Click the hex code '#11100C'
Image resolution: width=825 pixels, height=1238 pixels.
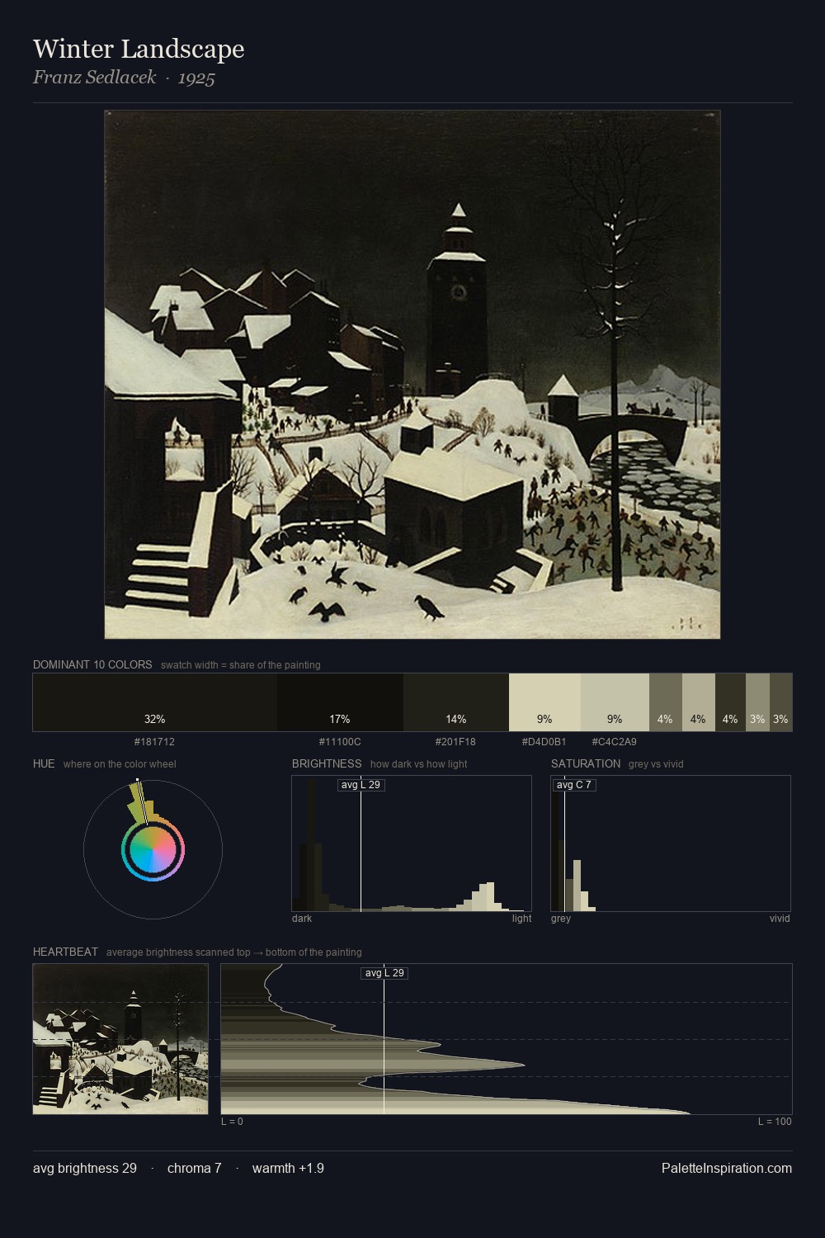[x=340, y=741]
